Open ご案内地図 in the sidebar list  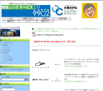[x=7, y=50]
